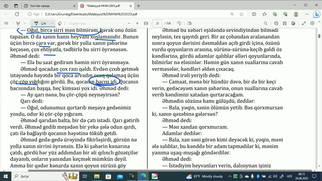The height and width of the screenshot is (181, 322).
Task: Open the user profile menu
Action: (296, 14)
